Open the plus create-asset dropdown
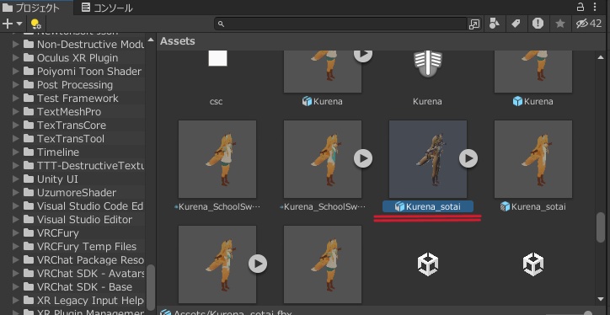Image resolution: width=610 pixels, height=315 pixels. pos(12,24)
